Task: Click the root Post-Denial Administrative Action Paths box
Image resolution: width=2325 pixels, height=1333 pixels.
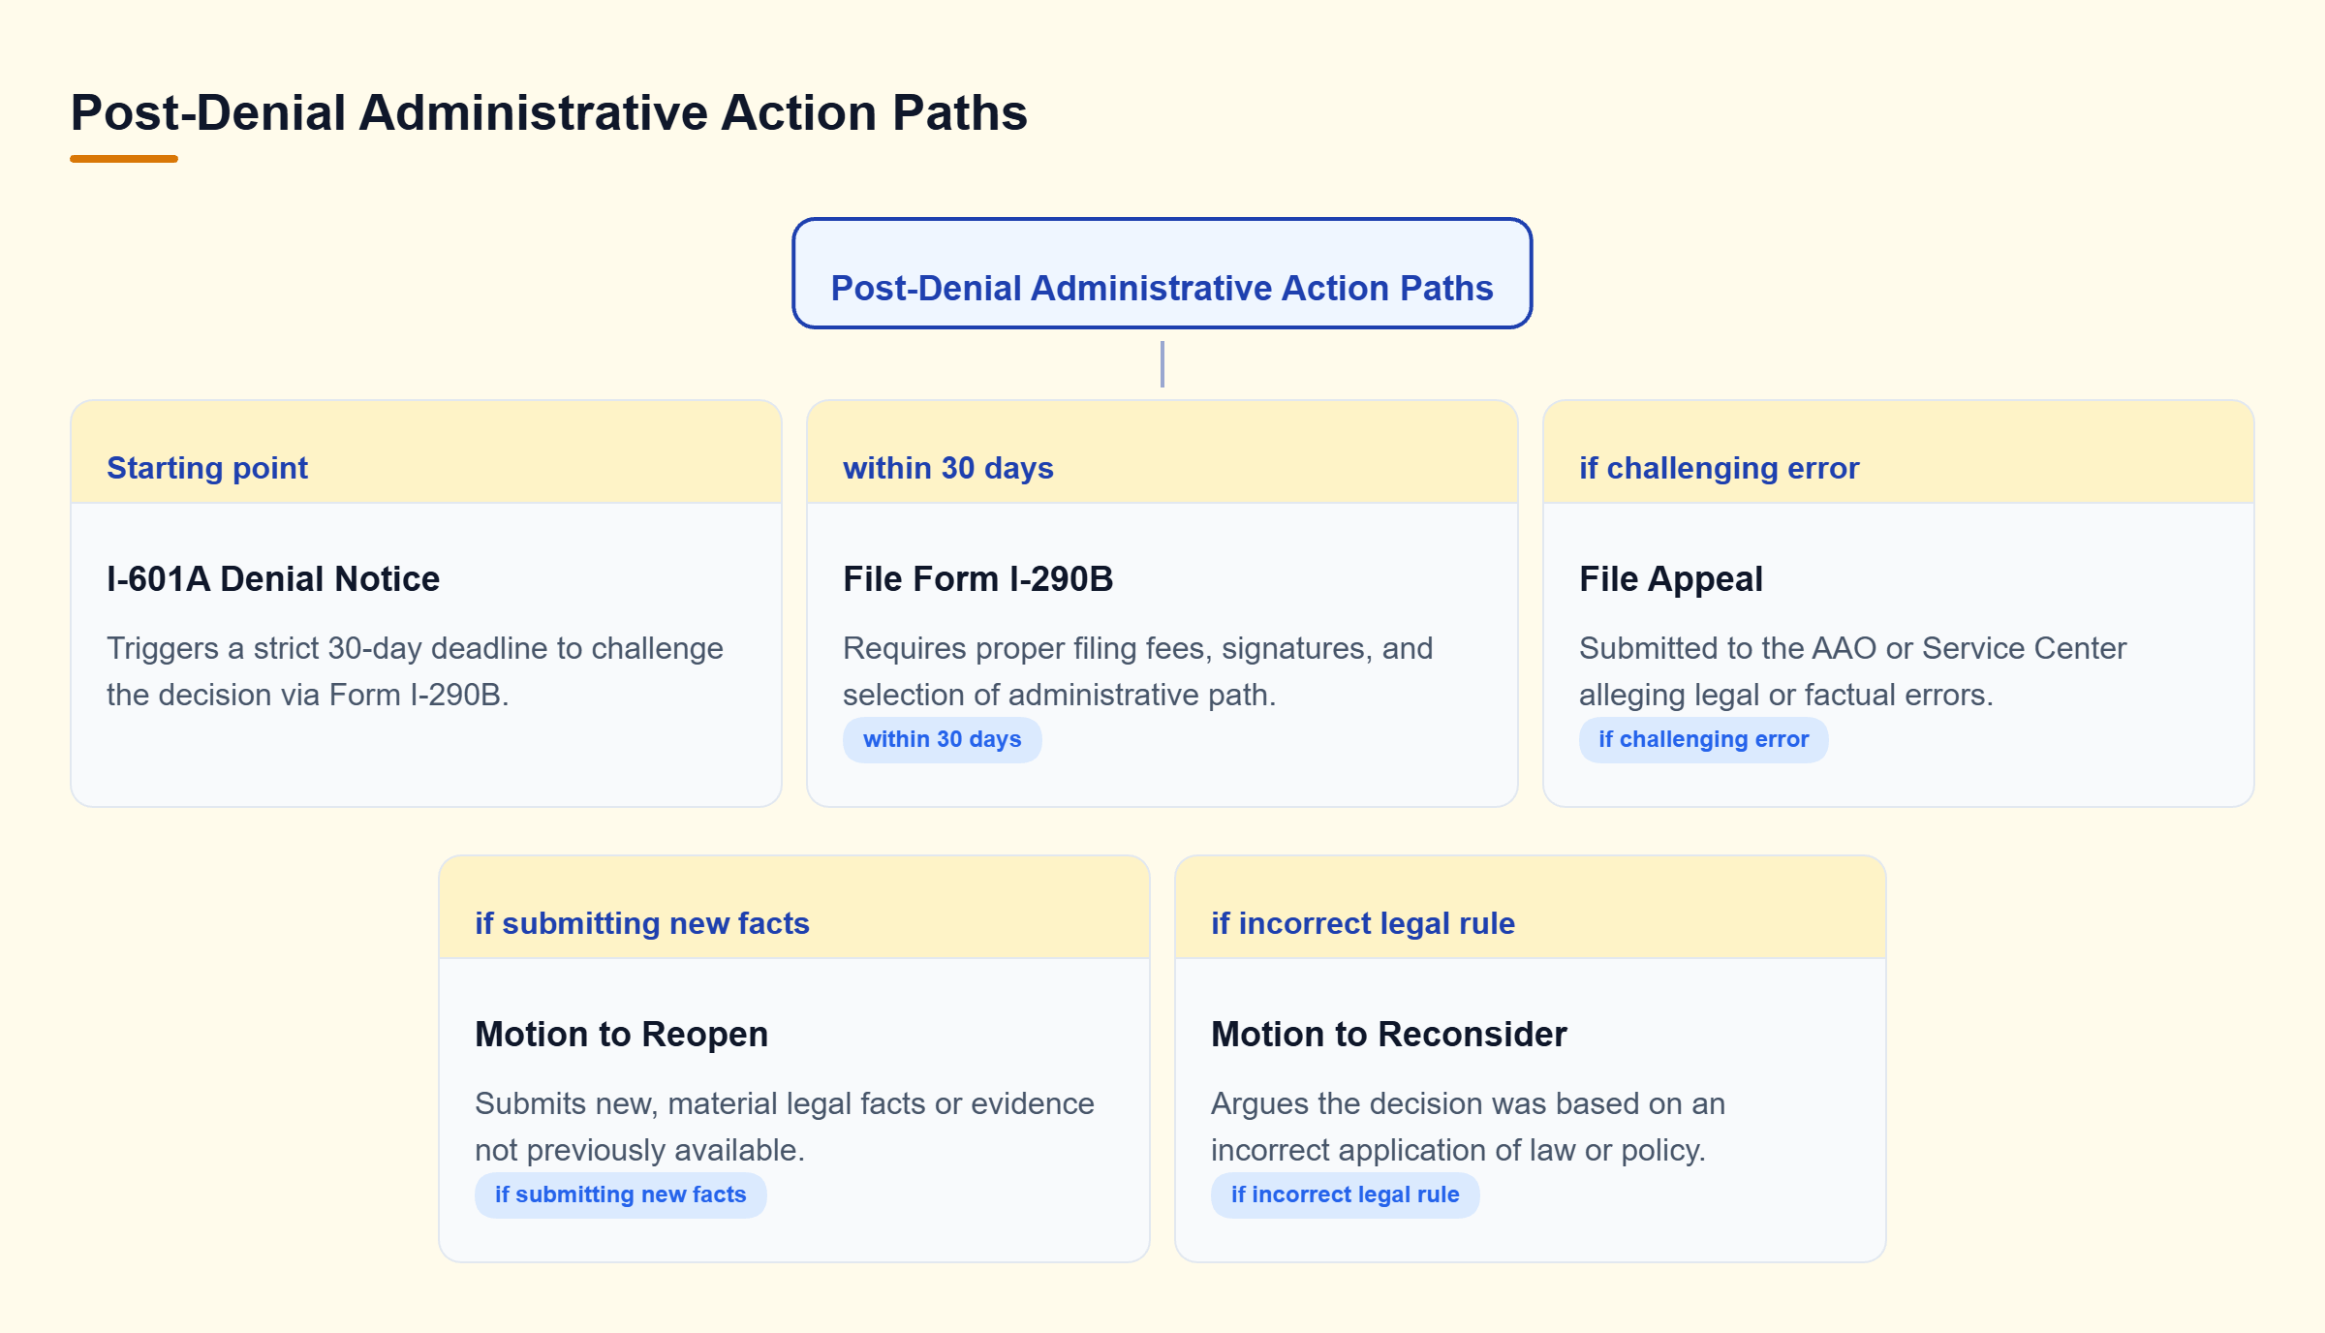Action: pyautogui.click(x=1162, y=273)
